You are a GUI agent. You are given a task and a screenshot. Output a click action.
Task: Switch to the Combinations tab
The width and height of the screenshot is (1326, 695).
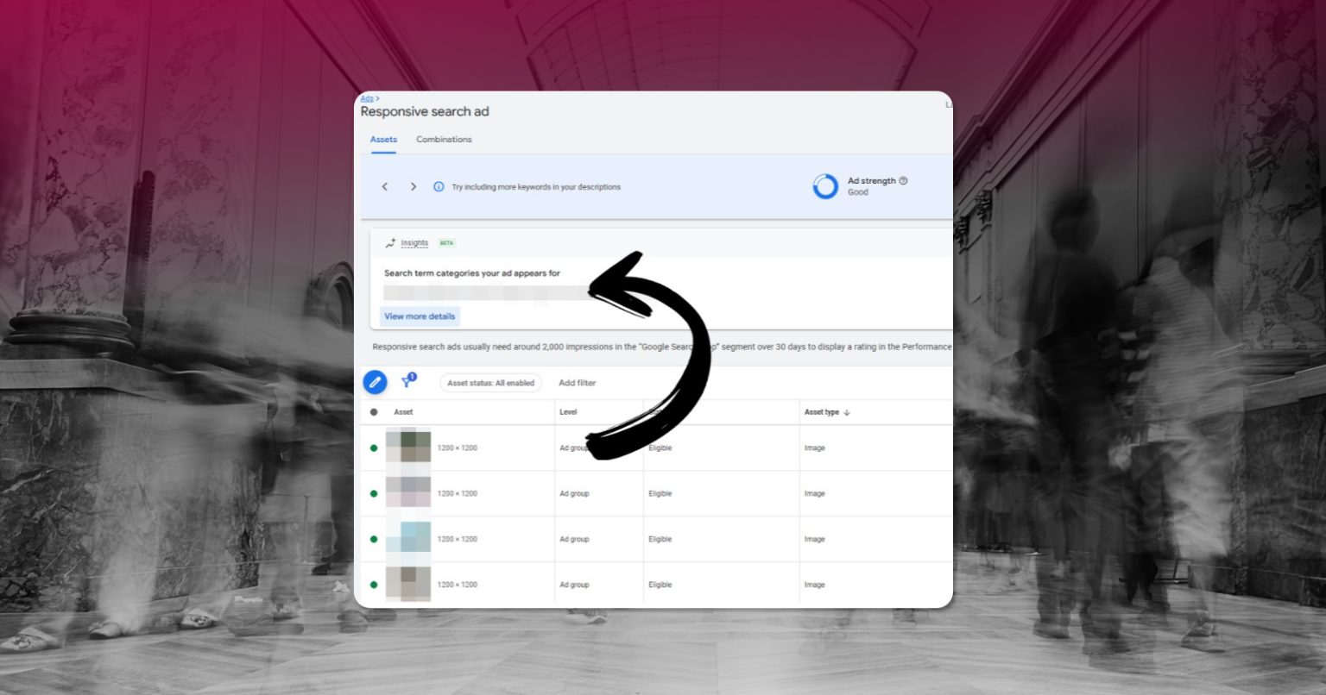pyautogui.click(x=444, y=140)
